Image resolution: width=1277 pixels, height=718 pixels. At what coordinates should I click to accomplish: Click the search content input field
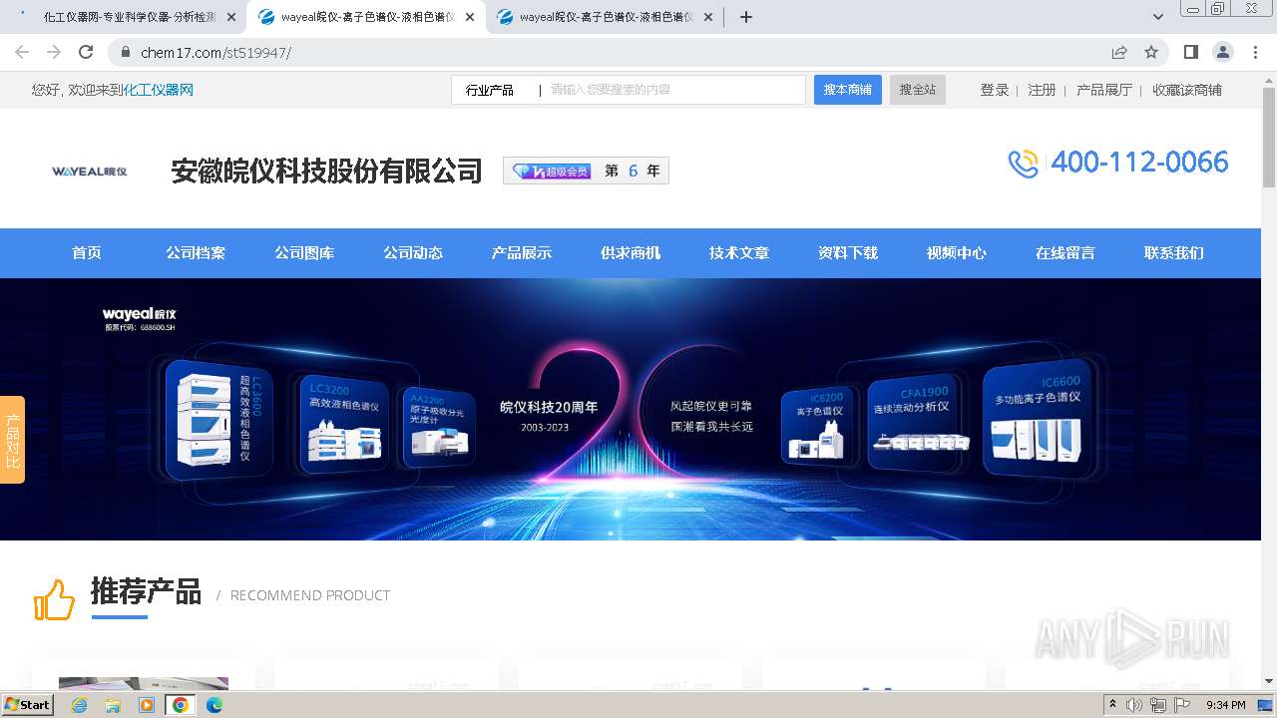click(673, 90)
